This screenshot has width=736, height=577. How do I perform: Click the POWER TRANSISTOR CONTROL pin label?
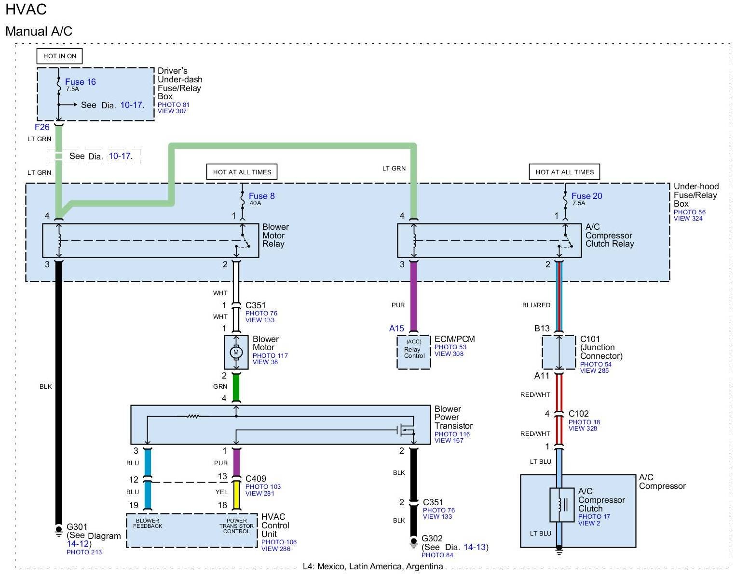click(x=236, y=526)
